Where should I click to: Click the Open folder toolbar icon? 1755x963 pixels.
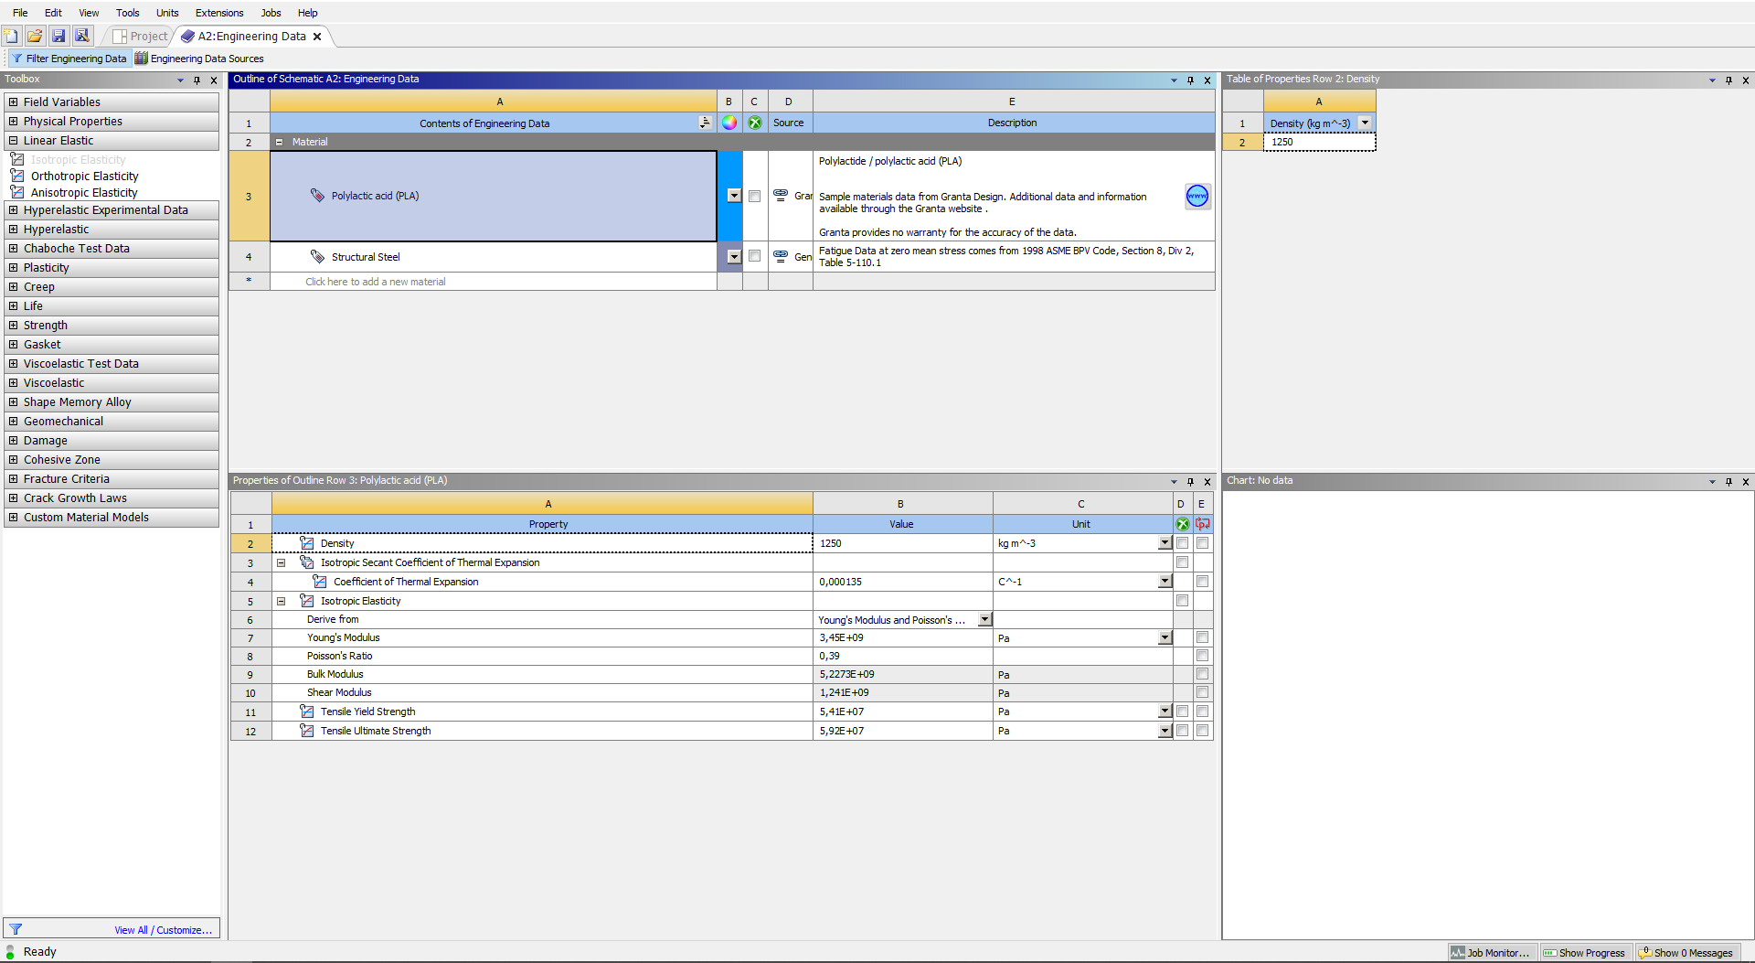coord(35,36)
